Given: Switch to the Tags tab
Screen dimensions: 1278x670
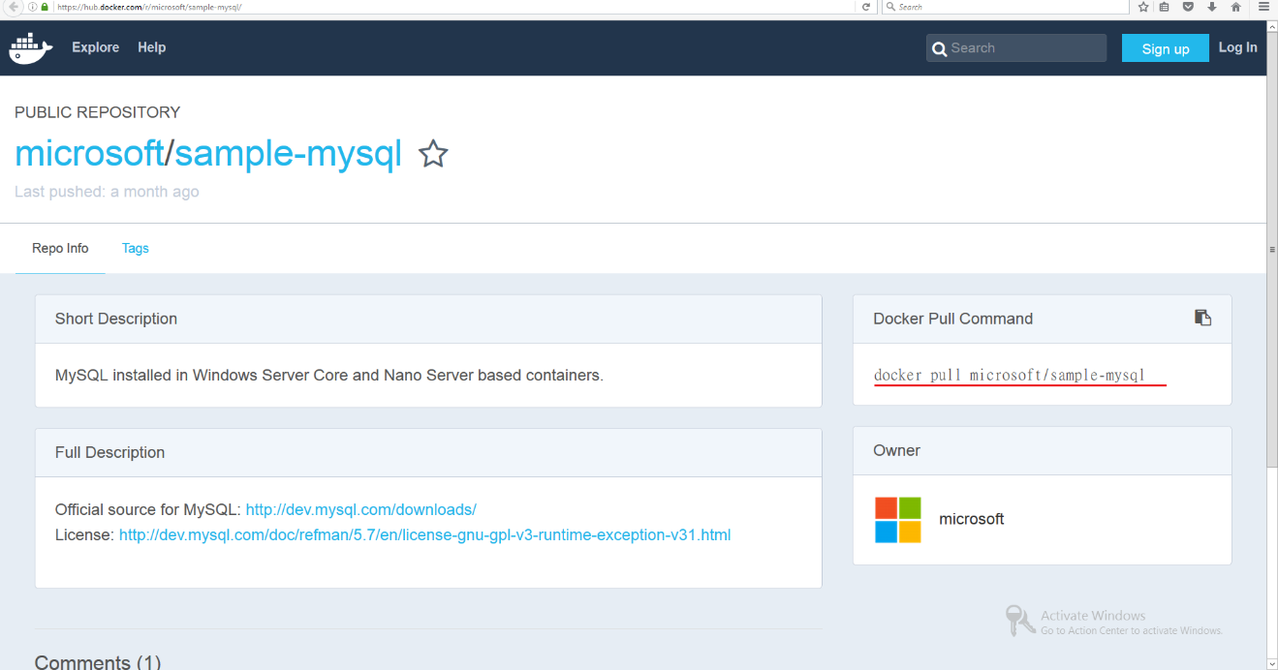Looking at the screenshot, I should [x=136, y=249].
